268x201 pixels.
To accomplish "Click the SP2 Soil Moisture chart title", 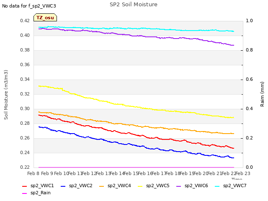I will (134, 5).
